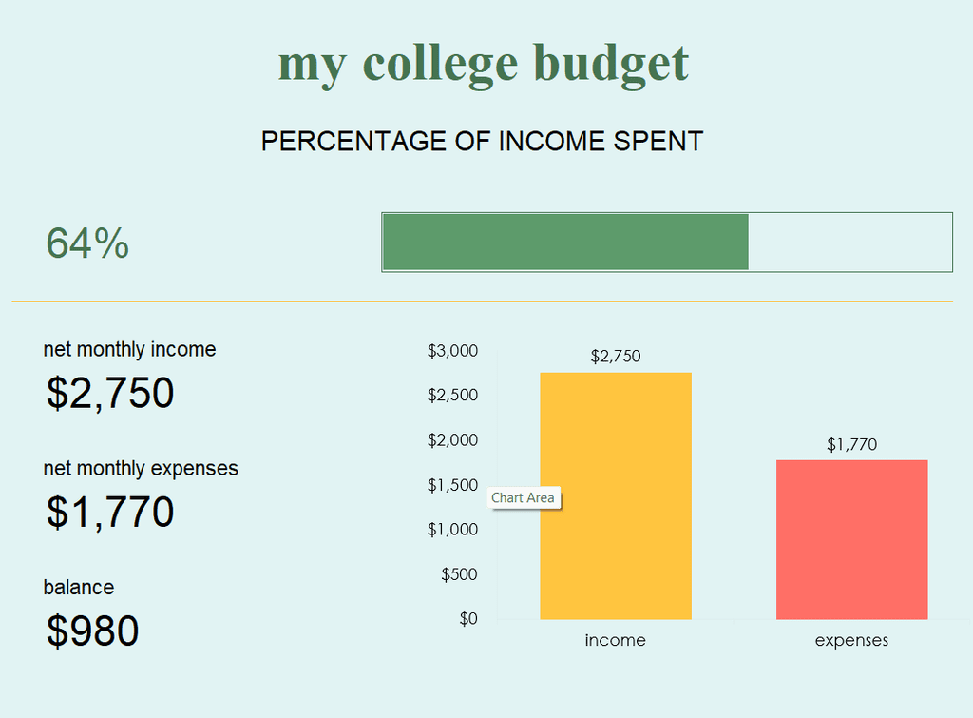Select the balance label
Viewport: 973px width, 718px height.
click(x=79, y=587)
